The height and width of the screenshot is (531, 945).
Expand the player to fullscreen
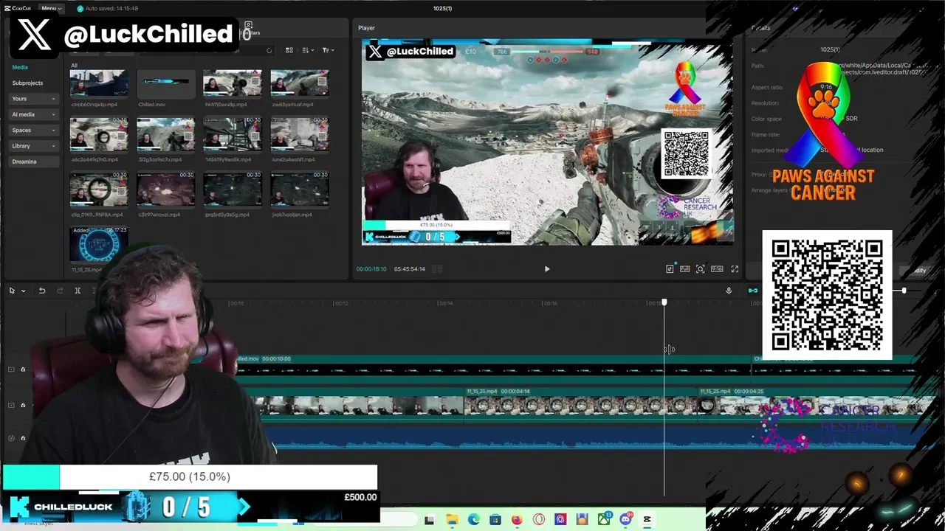pyautogui.click(x=735, y=269)
